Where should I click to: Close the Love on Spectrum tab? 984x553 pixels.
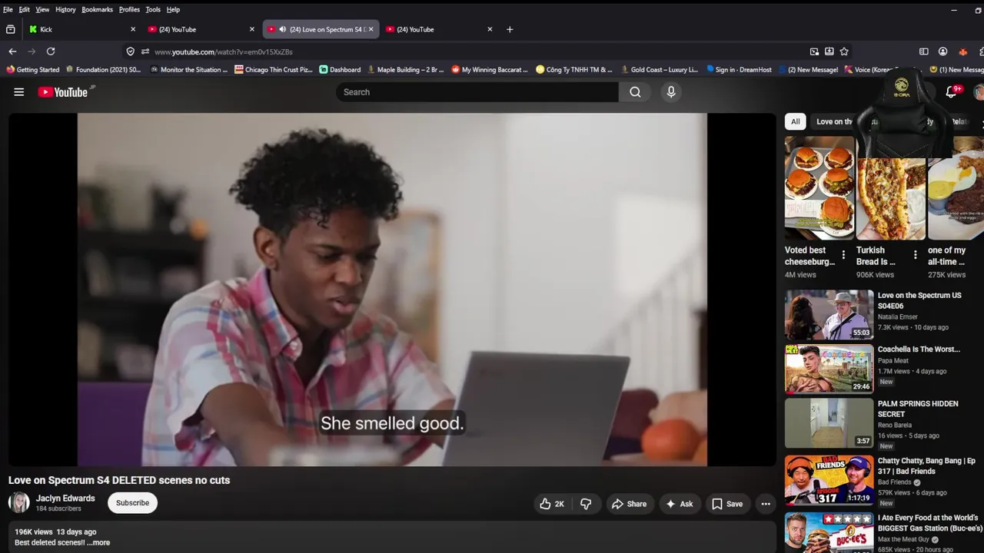click(x=371, y=29)
